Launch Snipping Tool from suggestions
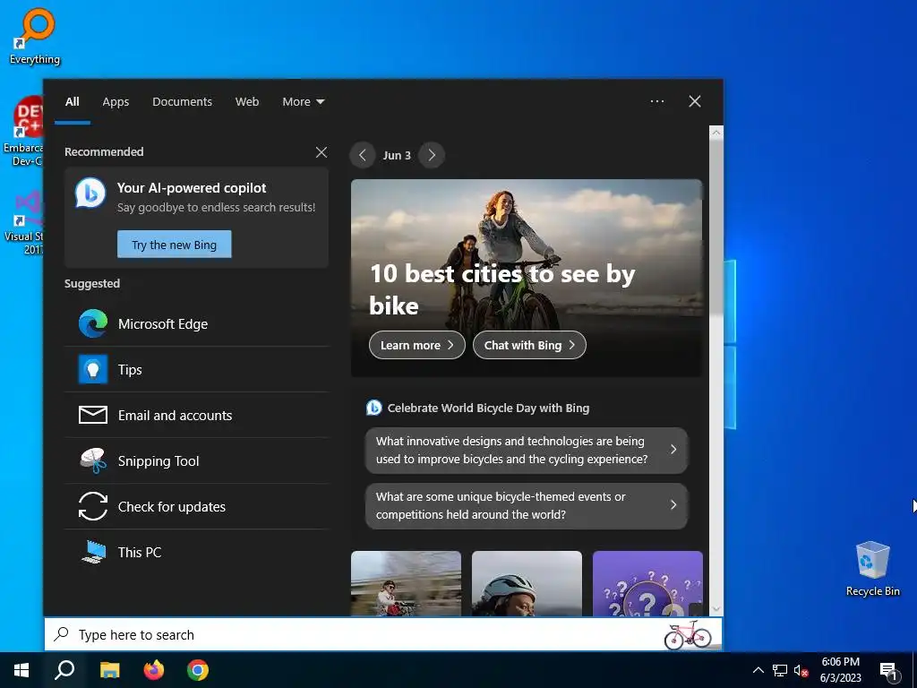The height and width of the screenshot is (688, 917). 196,461
